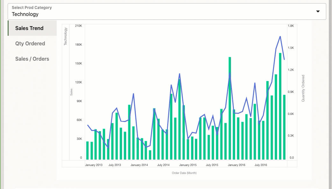
Task: Click the Quantity Ordered axis title
Action: (303, 88)
